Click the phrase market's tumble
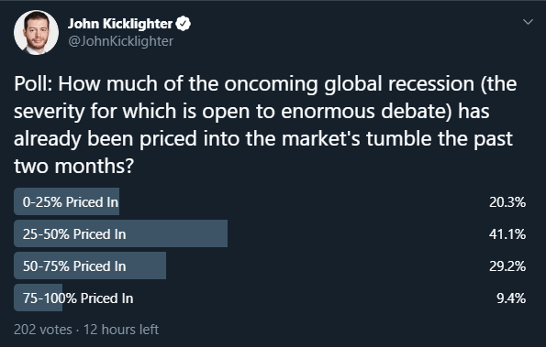 point(356,138)
